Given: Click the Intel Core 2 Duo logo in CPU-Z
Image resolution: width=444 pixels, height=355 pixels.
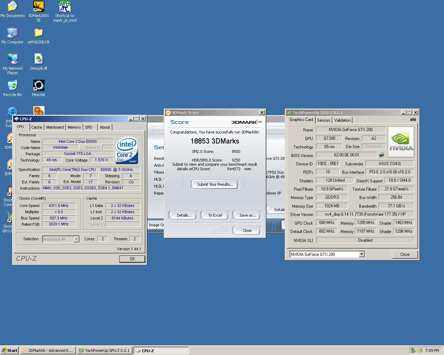Looking at the screenshot, I should [x=127, y=151].
